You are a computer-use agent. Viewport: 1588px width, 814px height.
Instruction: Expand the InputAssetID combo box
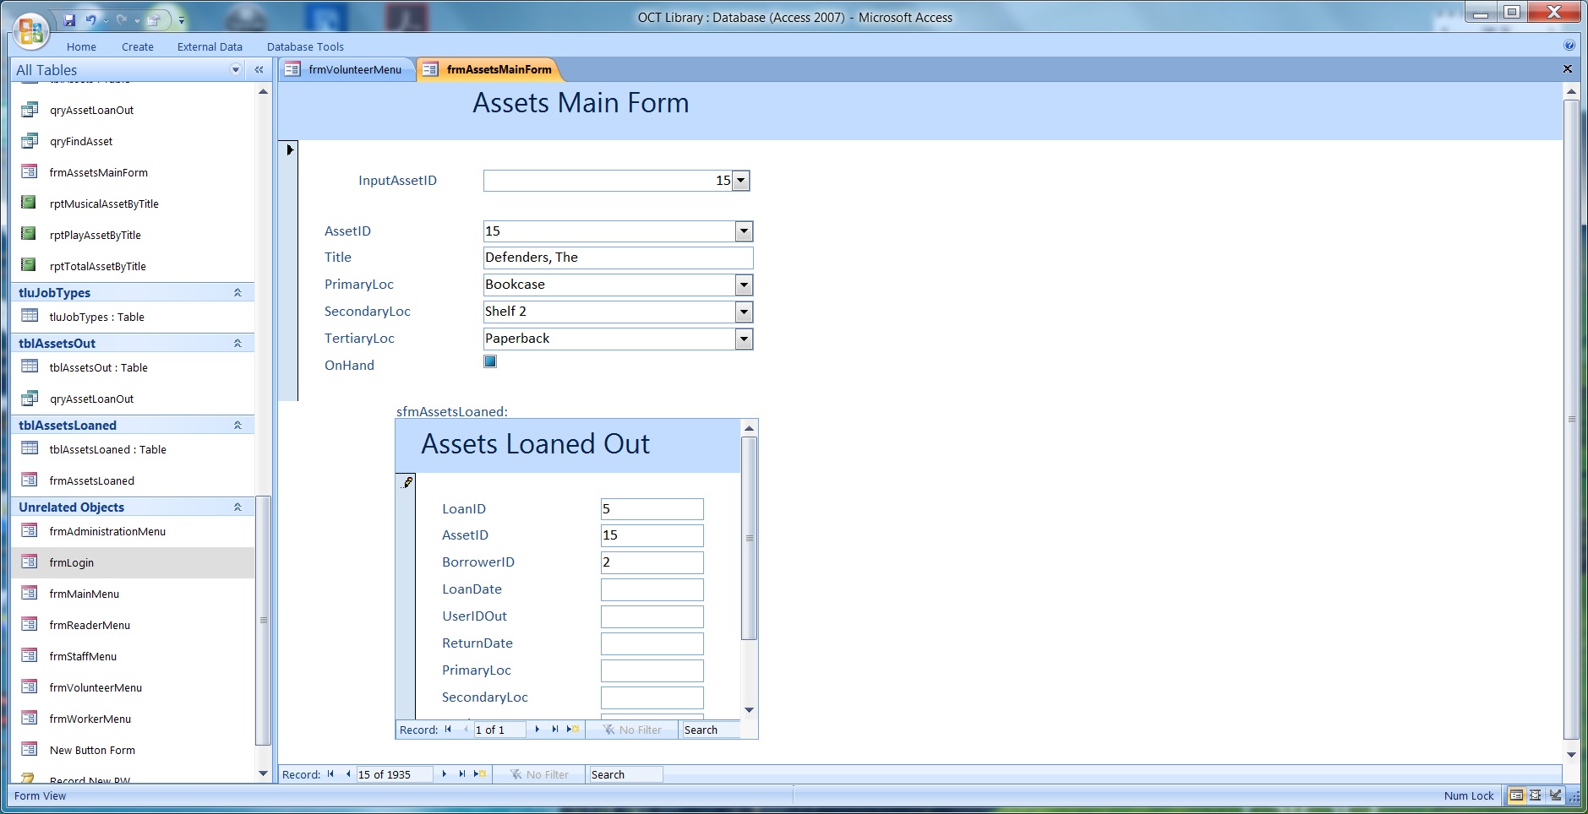741,180
